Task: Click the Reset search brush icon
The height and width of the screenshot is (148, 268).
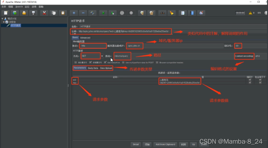Action: click(x=172, y=13)
